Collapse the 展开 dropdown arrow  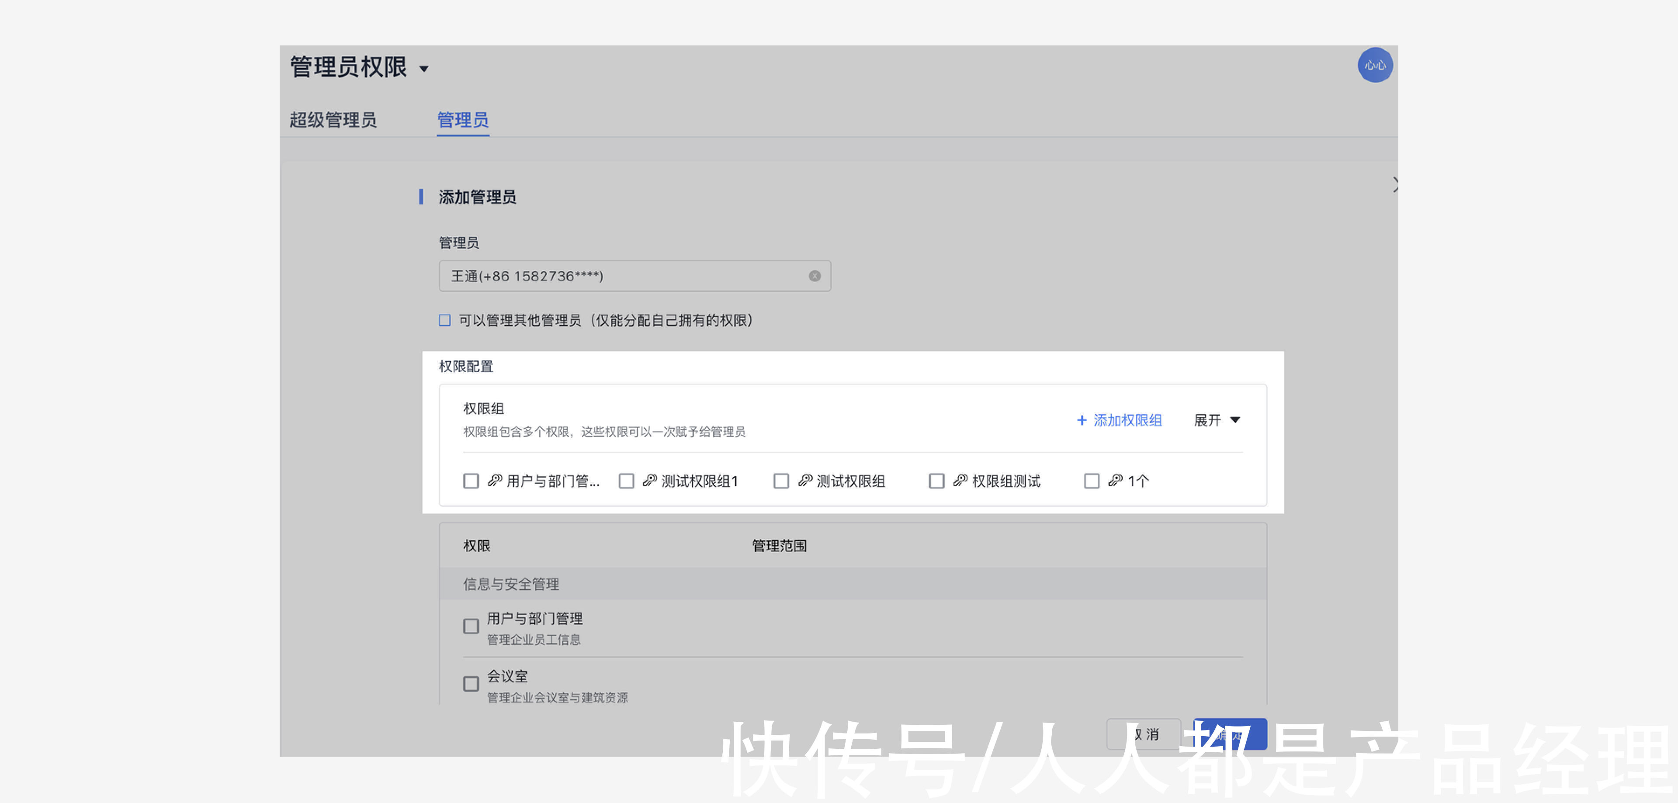1235,420
